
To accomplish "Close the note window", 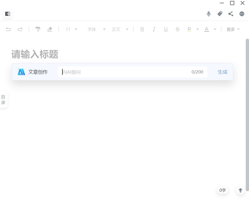I will point(242,3).
